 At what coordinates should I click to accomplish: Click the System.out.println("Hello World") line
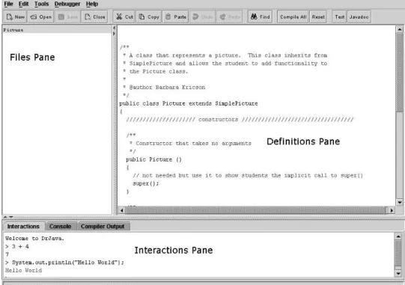click(x=64, y=263)
